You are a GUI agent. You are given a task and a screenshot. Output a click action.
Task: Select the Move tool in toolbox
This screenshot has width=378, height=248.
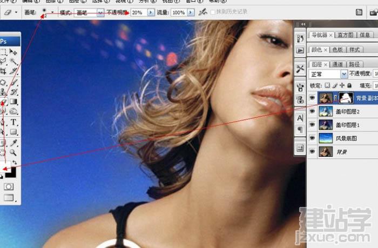13,52
